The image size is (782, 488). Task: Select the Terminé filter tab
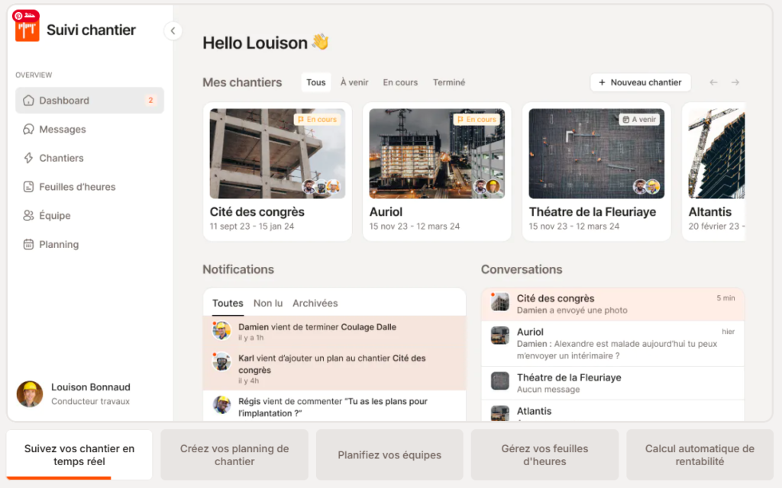point(449,82)
